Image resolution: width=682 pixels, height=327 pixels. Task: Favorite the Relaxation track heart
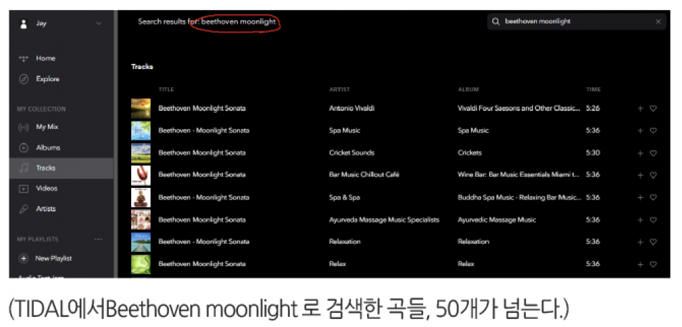653,242
